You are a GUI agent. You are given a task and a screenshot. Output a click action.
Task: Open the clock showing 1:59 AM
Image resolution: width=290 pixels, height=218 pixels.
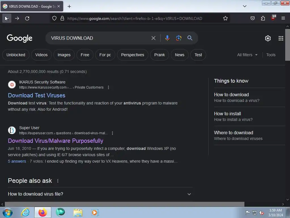[x=275, y=213]
